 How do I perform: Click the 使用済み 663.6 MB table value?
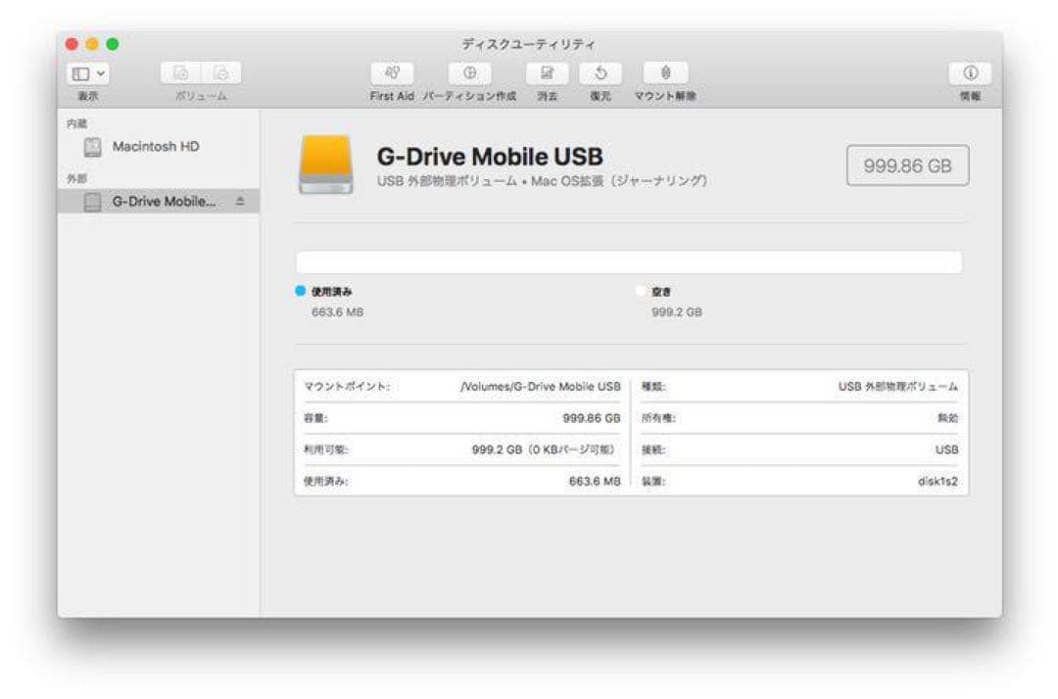[595, 482]
